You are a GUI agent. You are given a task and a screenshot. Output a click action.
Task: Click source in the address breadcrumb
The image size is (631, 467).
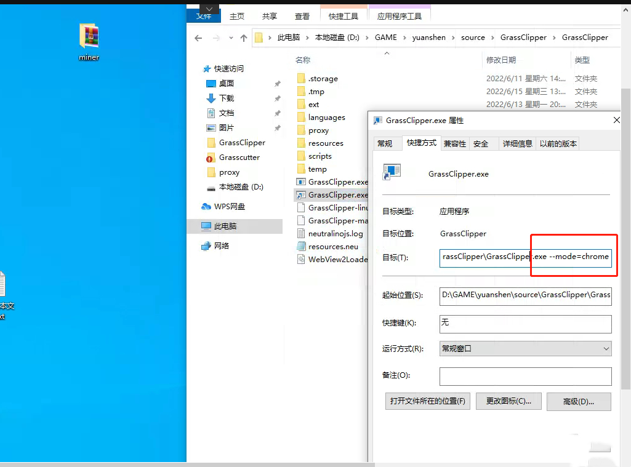(x=473, y=38)
